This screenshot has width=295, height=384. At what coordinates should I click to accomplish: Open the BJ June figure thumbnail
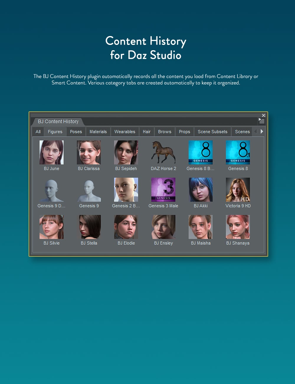click(52, 152)
